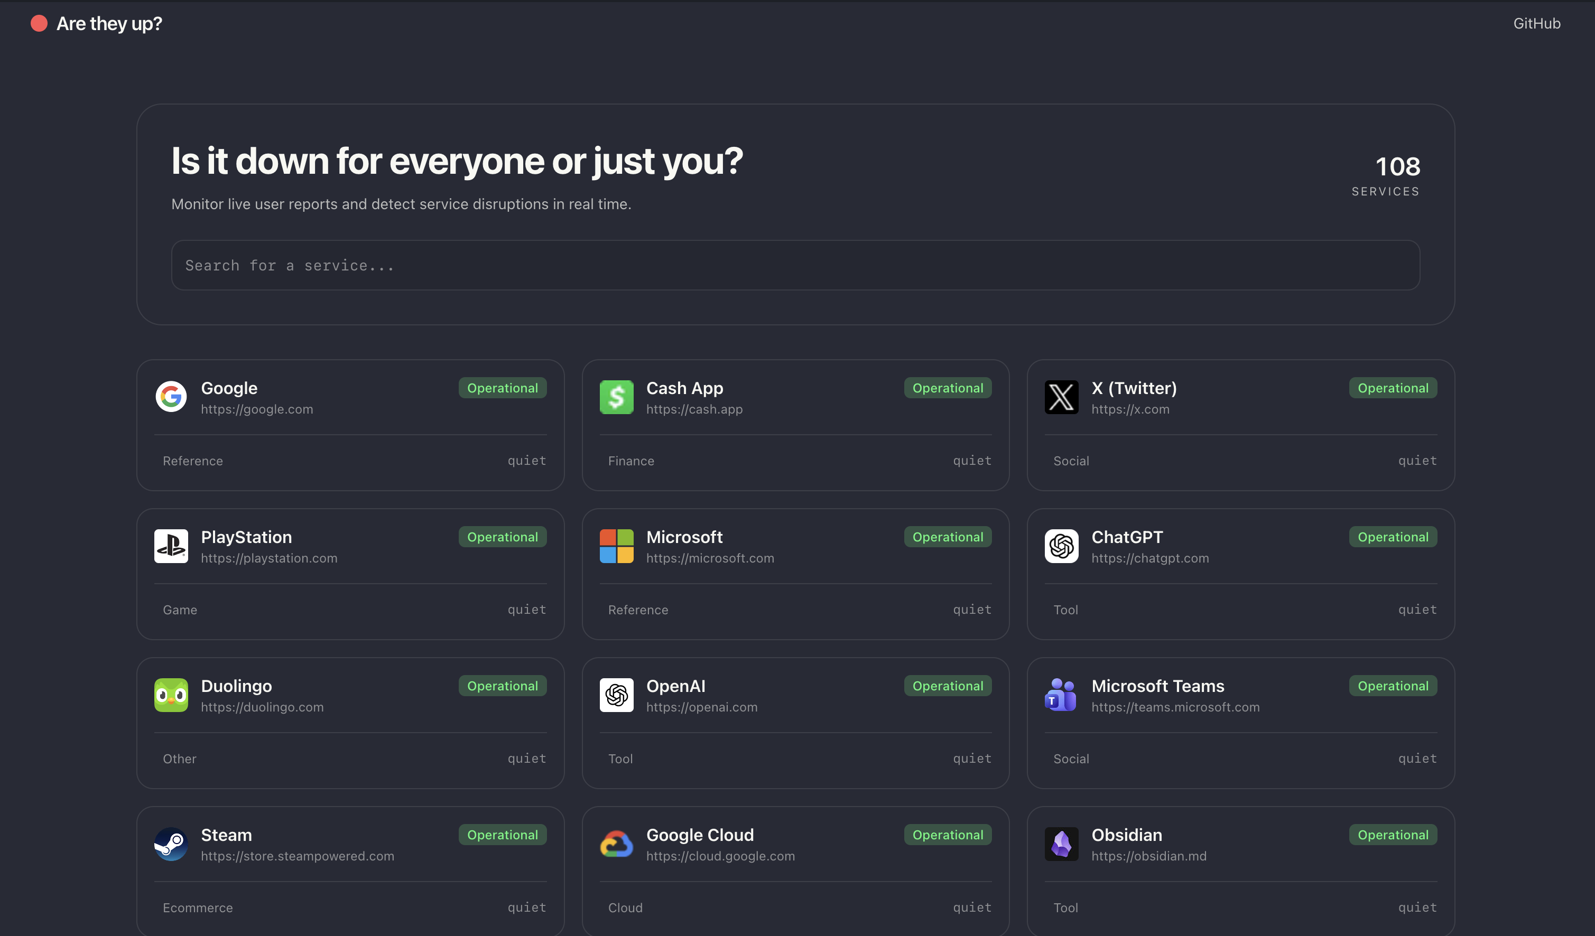Open https://cloud.google.com link
This screenshot has width=1595, height=936.
[x=721, y=856]
